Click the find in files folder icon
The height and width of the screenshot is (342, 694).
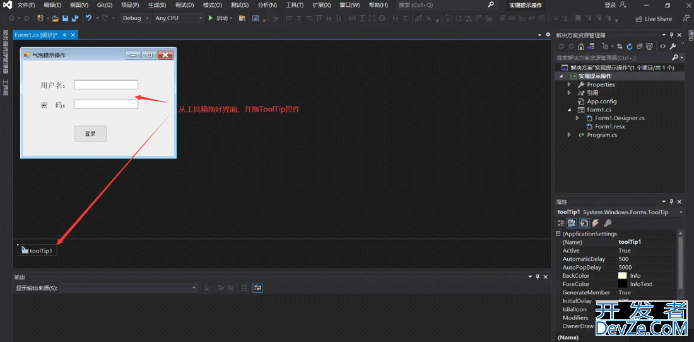coord(242,18)
